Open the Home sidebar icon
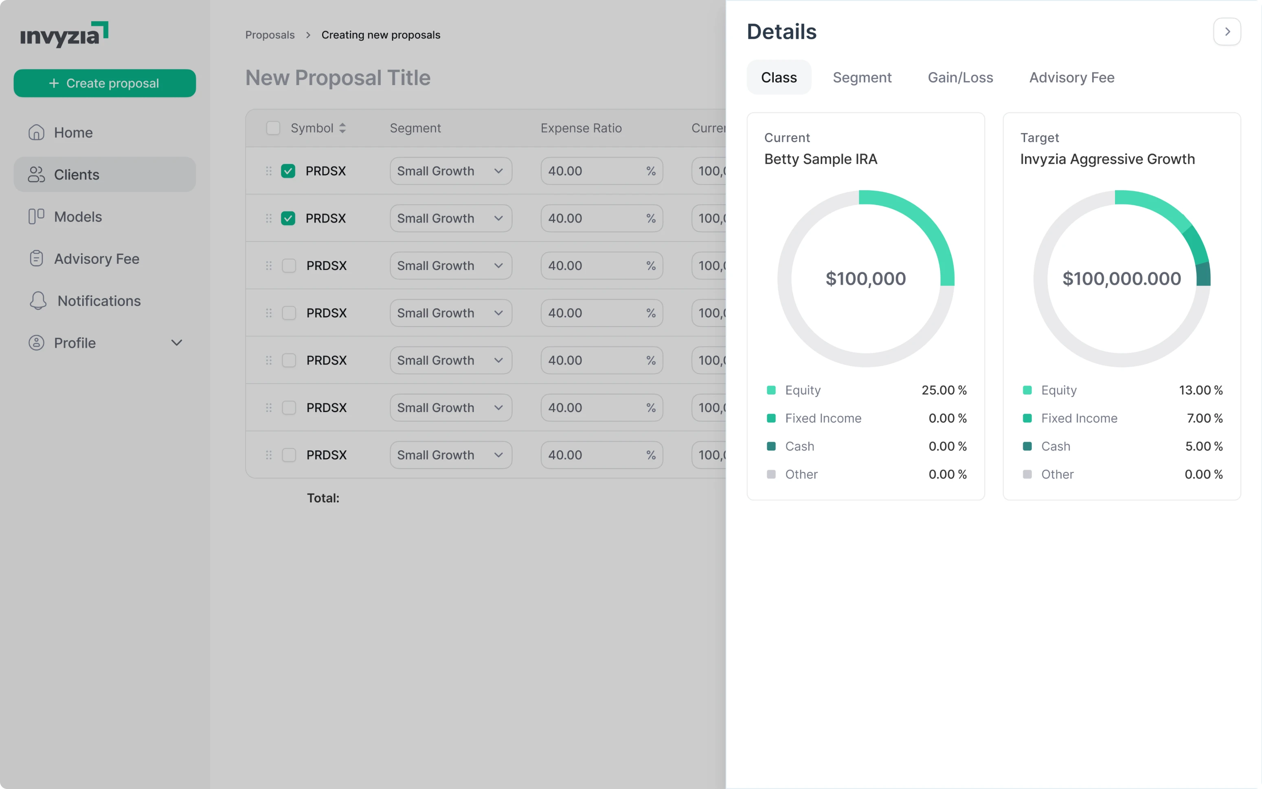 point(36,132)
